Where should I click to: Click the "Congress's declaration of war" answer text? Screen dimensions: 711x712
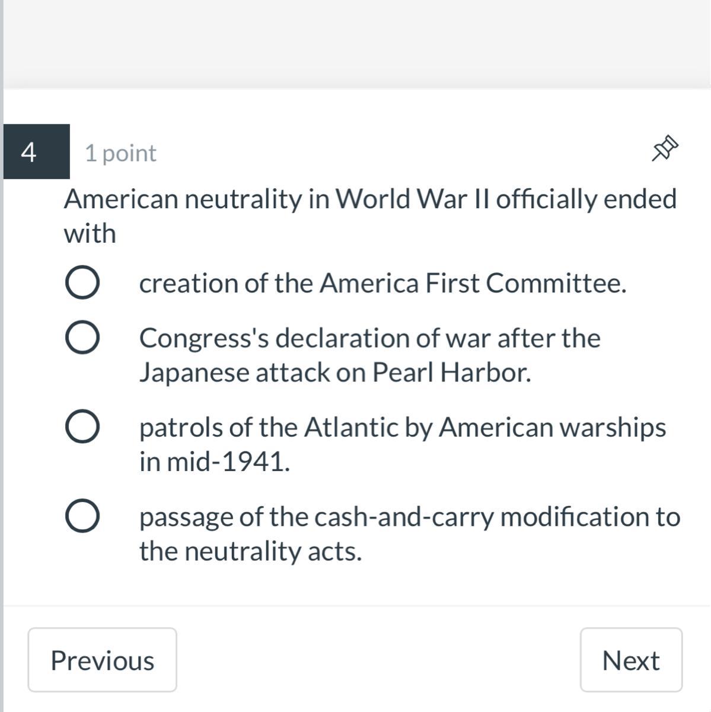coord(369,338)
